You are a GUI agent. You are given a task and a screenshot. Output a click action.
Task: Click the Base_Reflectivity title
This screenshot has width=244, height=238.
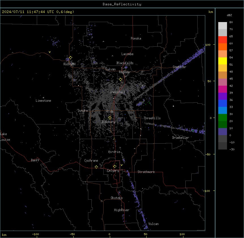122,4
